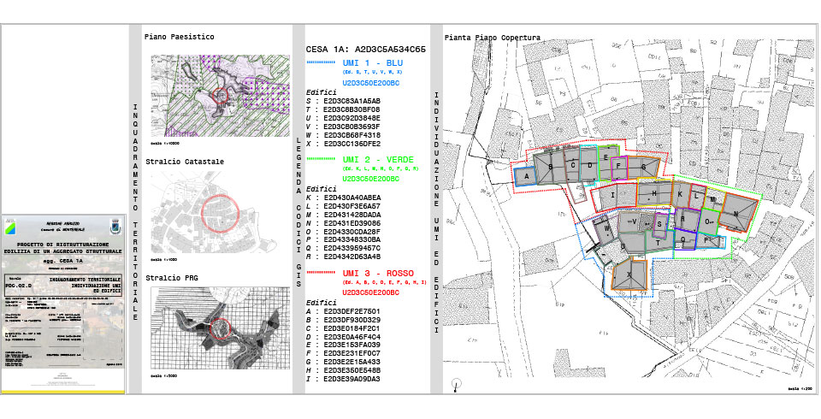Click legend row 'Q : E2D433959457C'
This screenshot has height=419, width=821.
pos(344,248)
